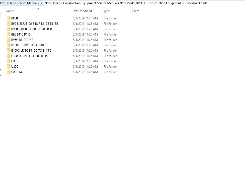Select folder name B90B B100B B110B B115B LR TC
This screenshot has height=187, width=246.
(x=32, y=29)
